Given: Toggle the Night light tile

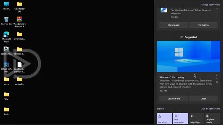Looking at the screenshot, I should [196, 119].
